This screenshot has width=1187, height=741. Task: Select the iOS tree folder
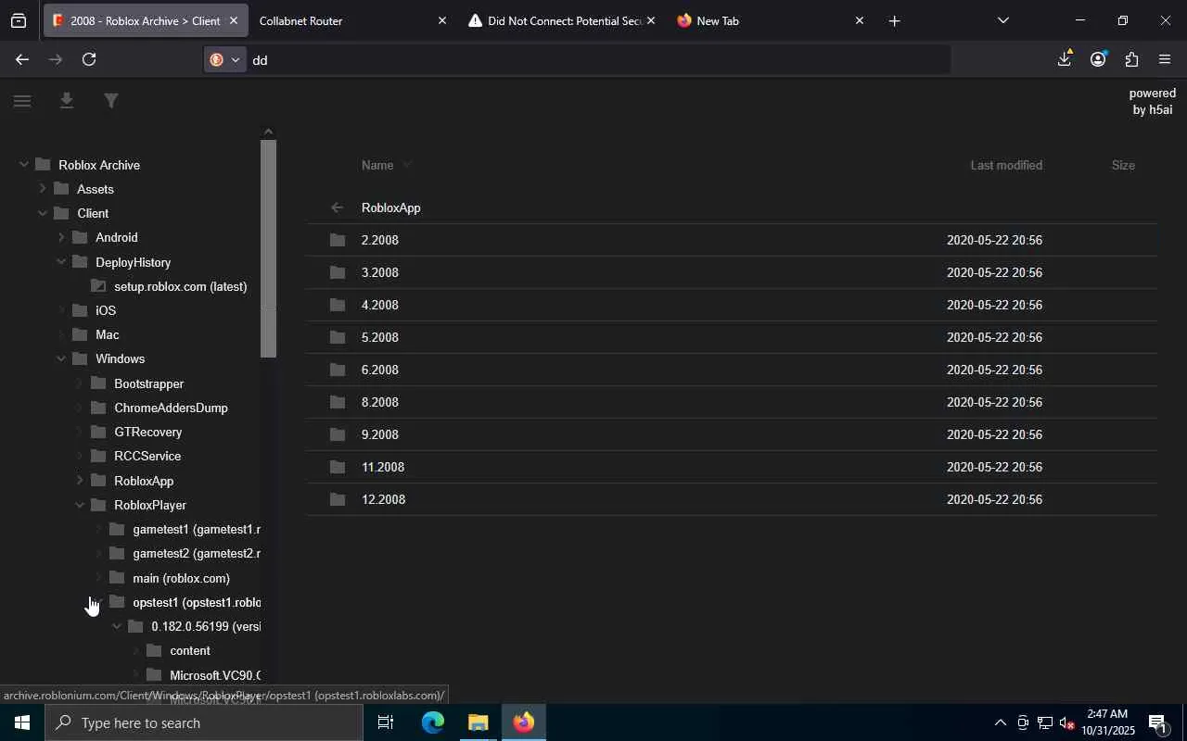click(x=106, y=310)
